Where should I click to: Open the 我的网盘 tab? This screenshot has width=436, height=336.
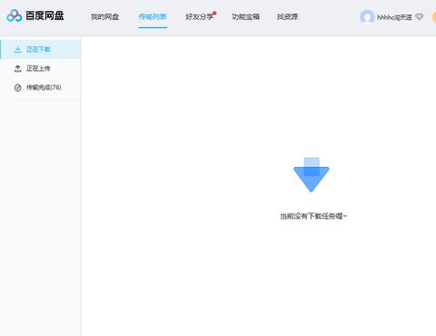click(x=104, y=16)
